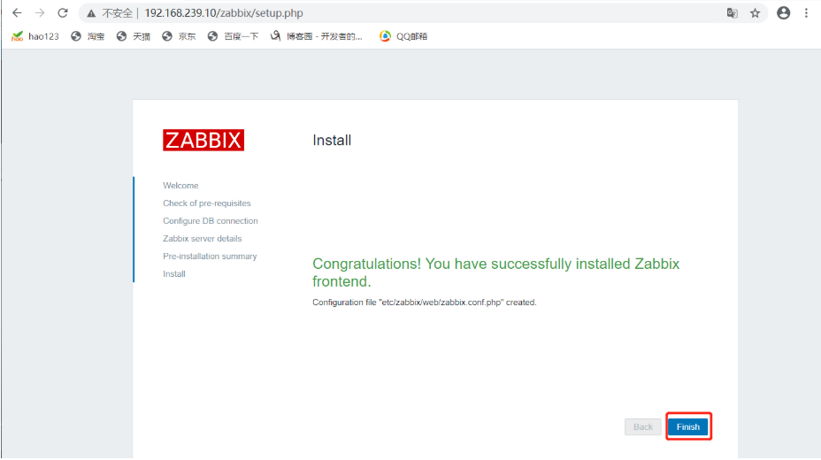
Task: Click the address bar URL
Action: coord(224,13)
